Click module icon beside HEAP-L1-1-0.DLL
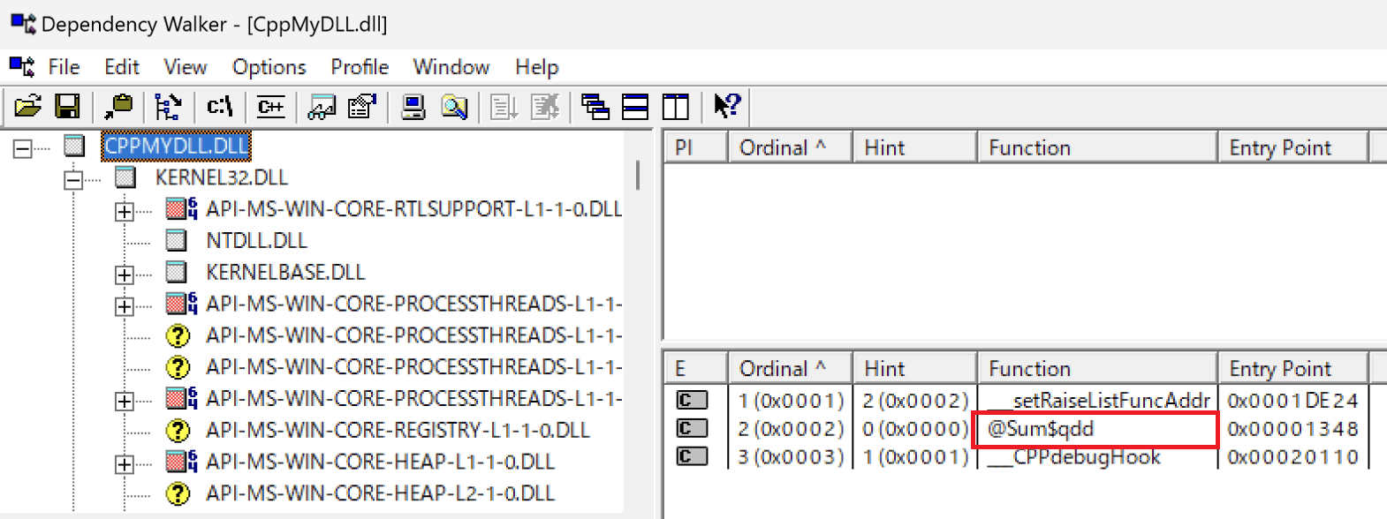 click(x=181, y=462)
